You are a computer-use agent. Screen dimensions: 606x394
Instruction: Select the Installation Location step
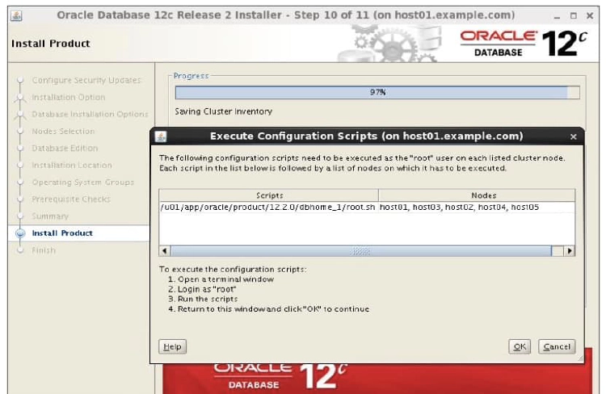click(x=72, y=165)
